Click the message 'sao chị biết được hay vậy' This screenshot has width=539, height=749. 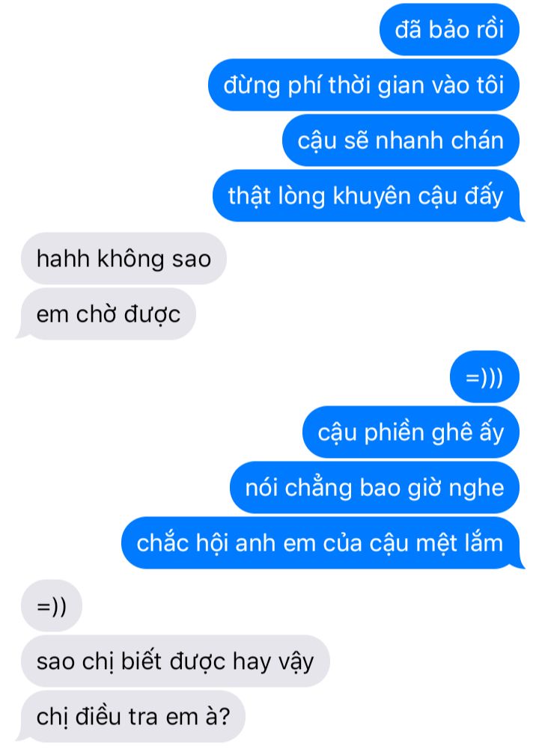click(x=175, y=661)
